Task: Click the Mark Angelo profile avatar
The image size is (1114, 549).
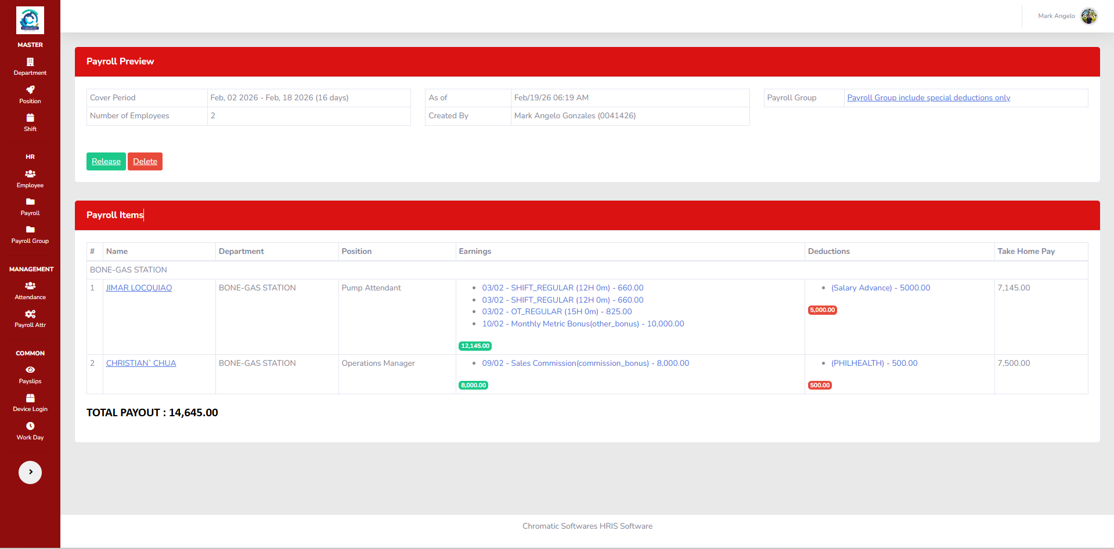Action: pos(1089,16)
